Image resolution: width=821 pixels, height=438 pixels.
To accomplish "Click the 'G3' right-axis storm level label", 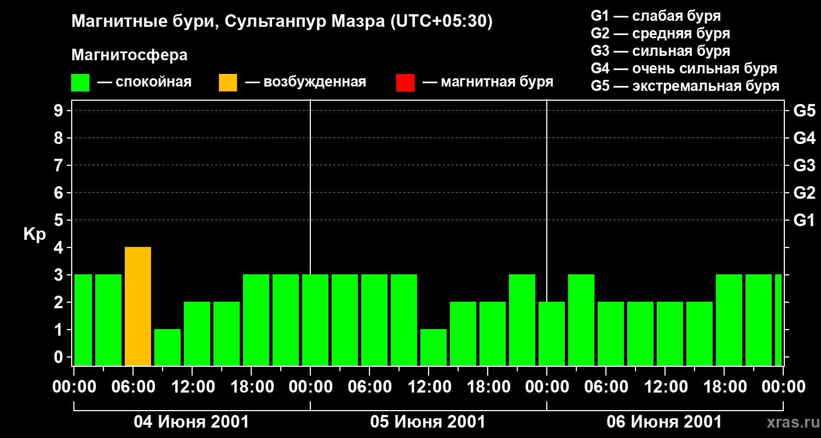I will 805,165.
